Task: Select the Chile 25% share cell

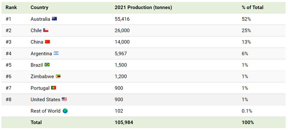Action: point(246,31)
